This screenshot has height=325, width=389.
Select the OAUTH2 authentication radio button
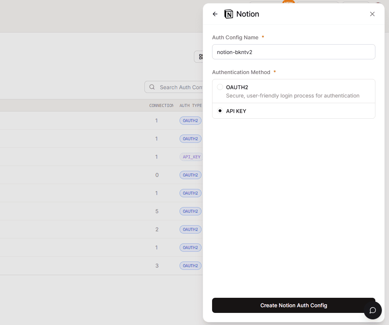point(220,87)
